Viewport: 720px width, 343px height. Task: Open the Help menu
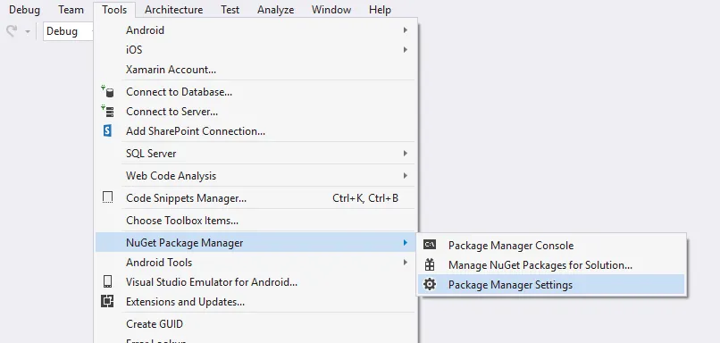(380, 10)
